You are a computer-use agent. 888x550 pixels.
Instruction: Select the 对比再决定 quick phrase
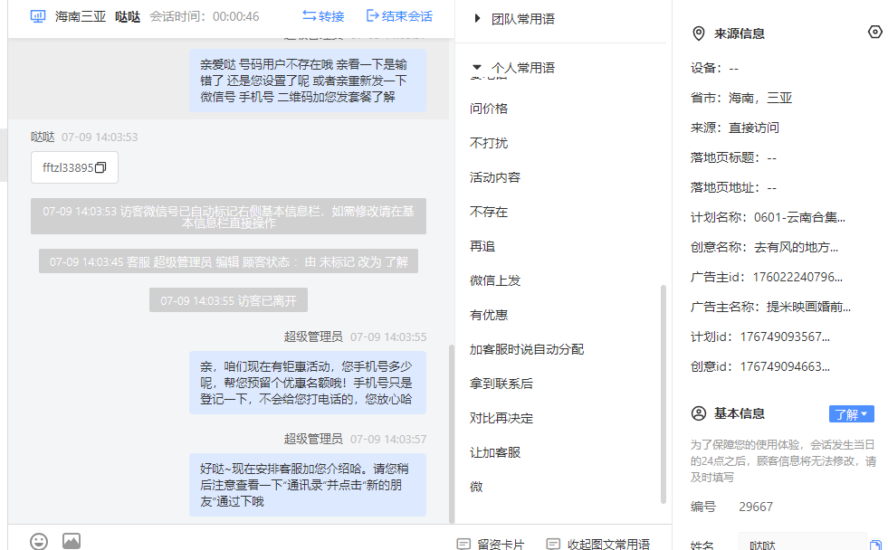501,418
